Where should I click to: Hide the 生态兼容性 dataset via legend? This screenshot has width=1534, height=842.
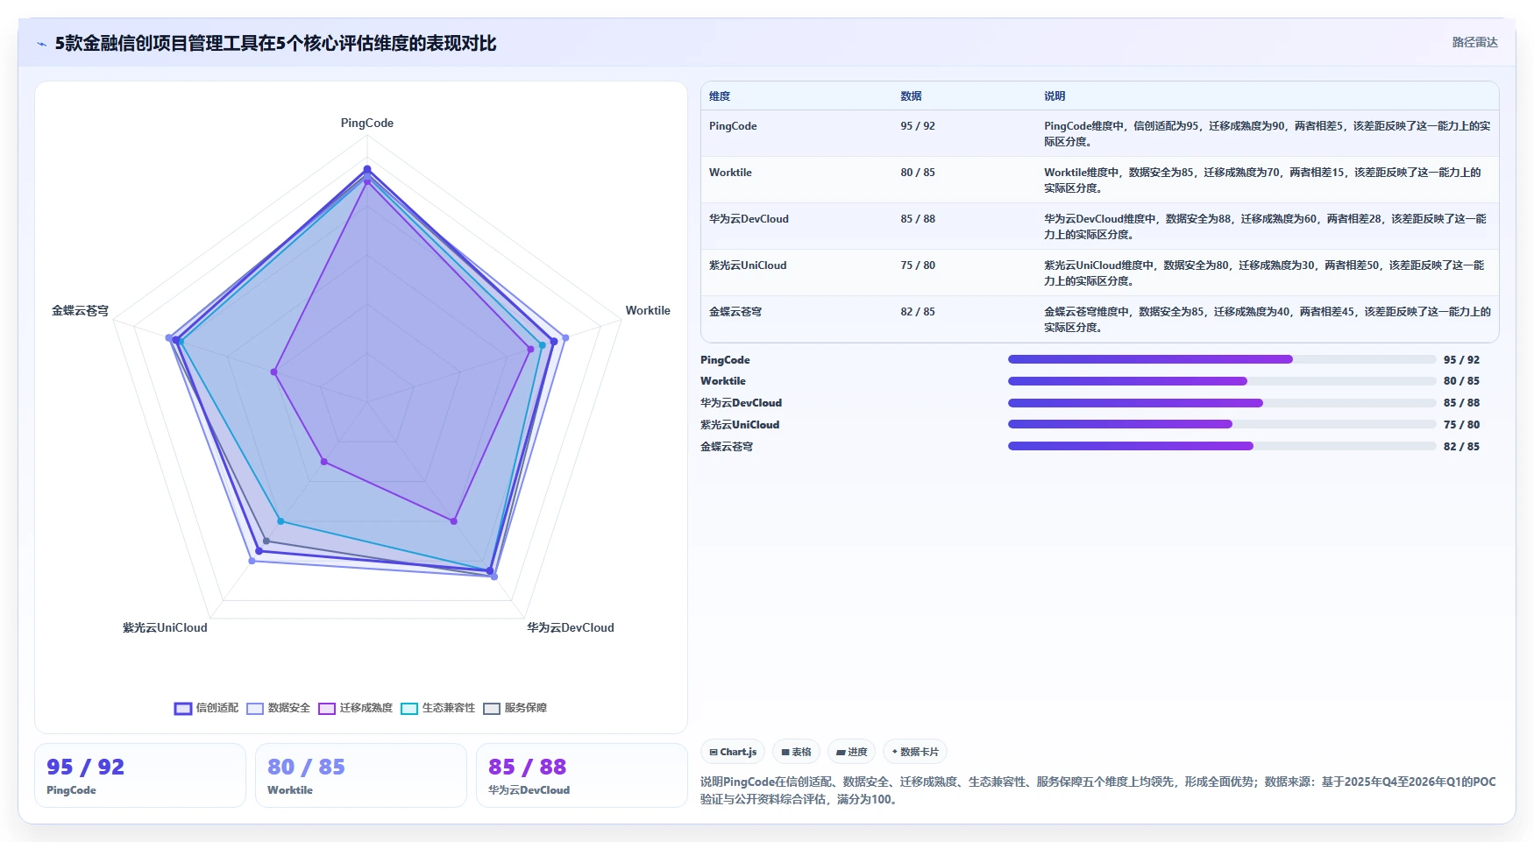[409, 709]
